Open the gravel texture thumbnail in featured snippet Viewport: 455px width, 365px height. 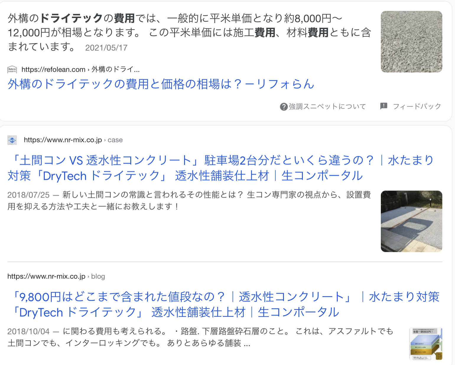412,42
